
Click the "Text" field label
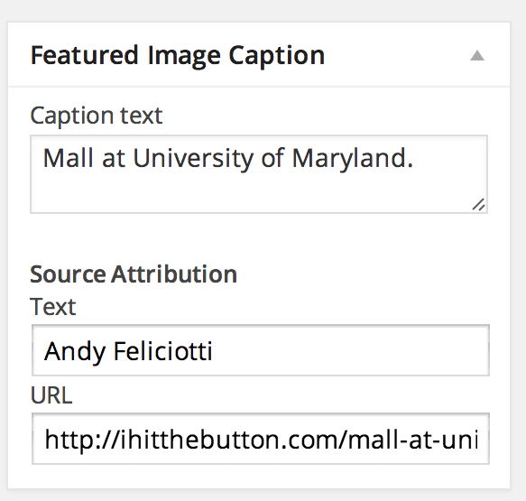[53, 307]
